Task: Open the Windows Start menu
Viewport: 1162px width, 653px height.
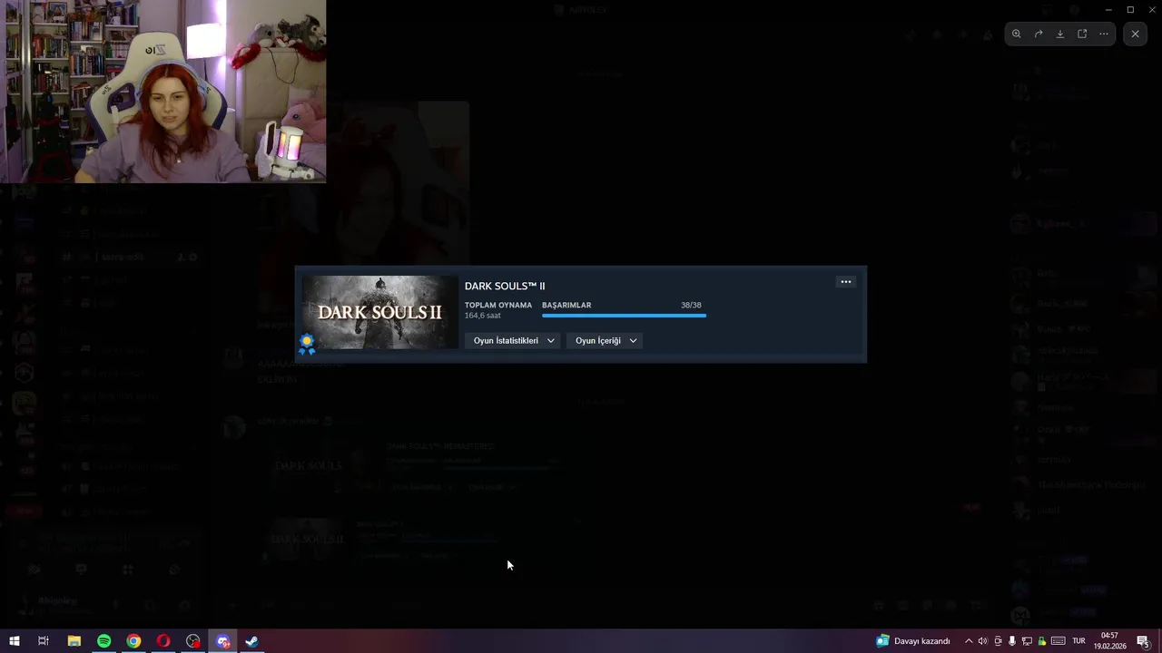Action: click(15, 641)
